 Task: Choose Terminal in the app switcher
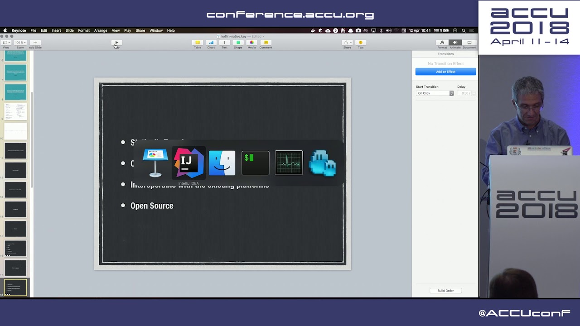[x=255, y=163]
